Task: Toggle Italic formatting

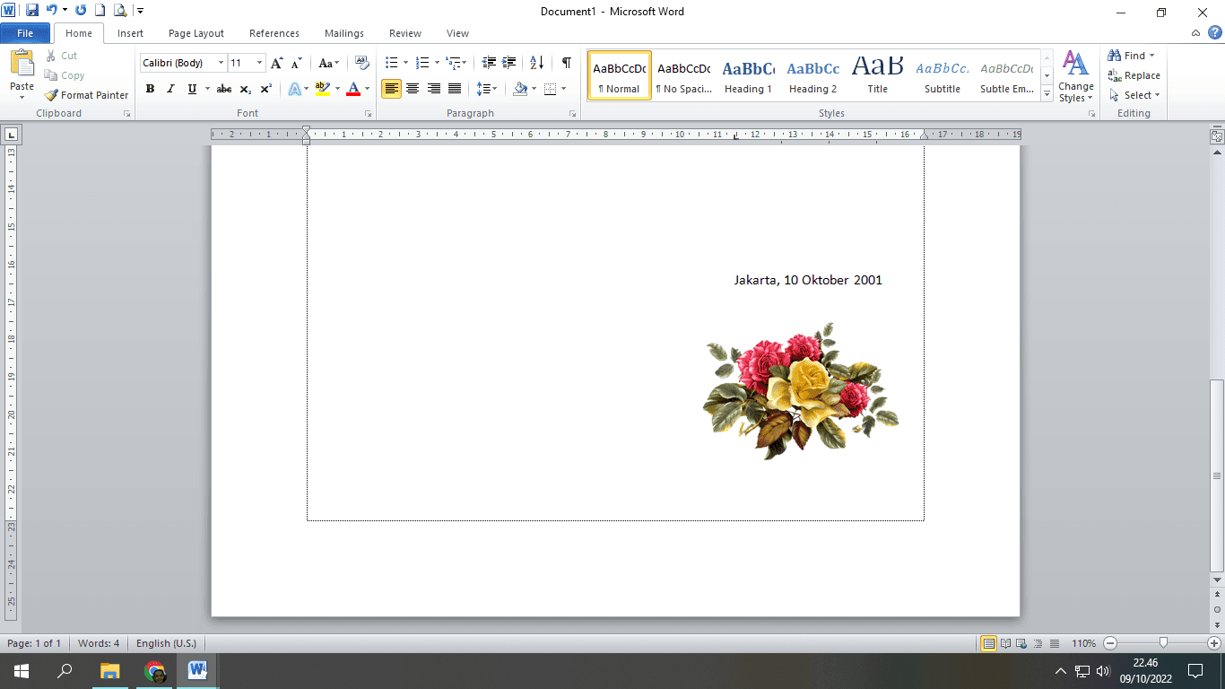Action: point(170,89)
